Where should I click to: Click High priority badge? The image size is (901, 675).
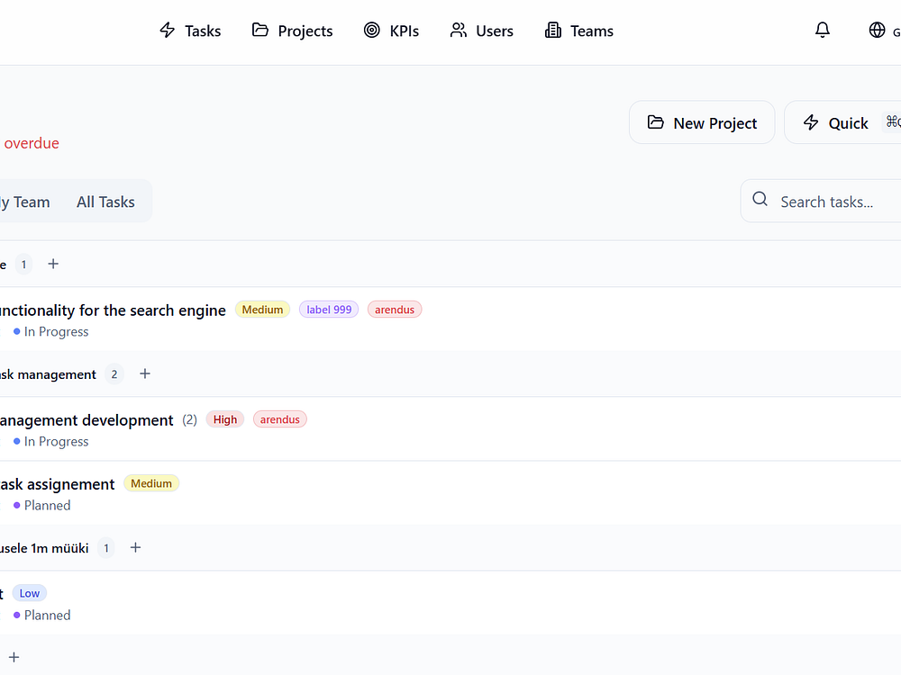pos(225,419)
